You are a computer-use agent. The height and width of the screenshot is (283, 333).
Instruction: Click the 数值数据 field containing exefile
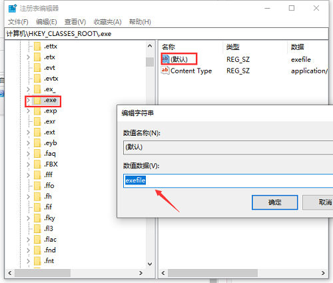(x=228, y=180)
